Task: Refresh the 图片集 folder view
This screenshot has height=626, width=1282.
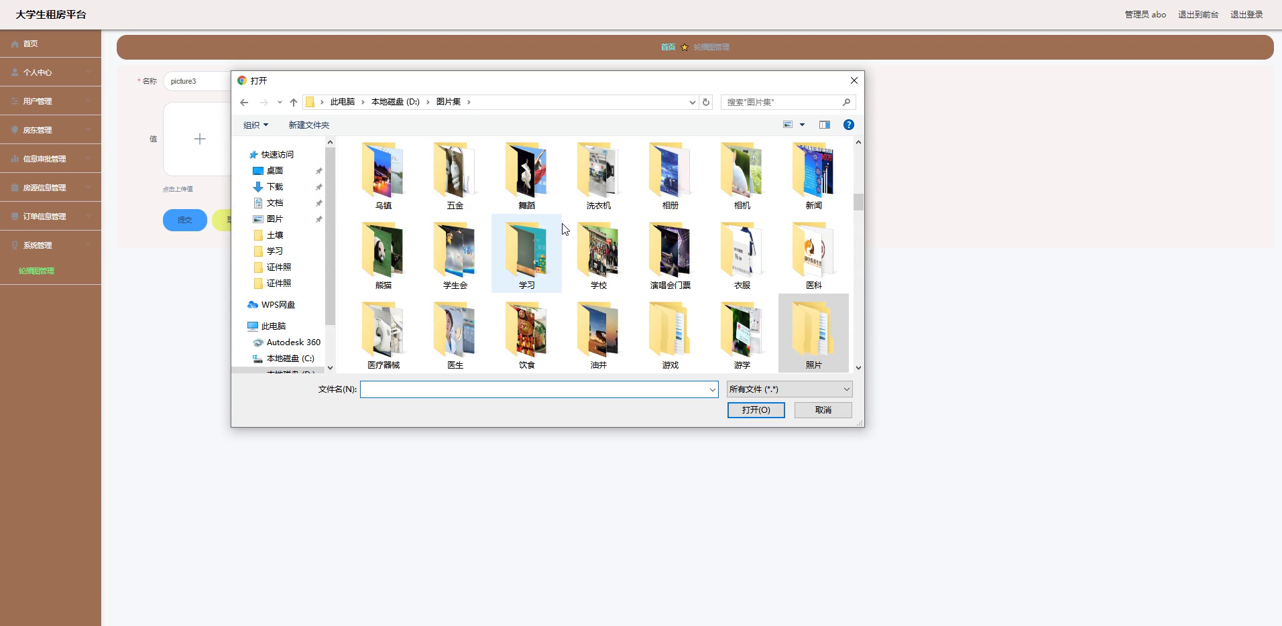Action: pos(705,103)
